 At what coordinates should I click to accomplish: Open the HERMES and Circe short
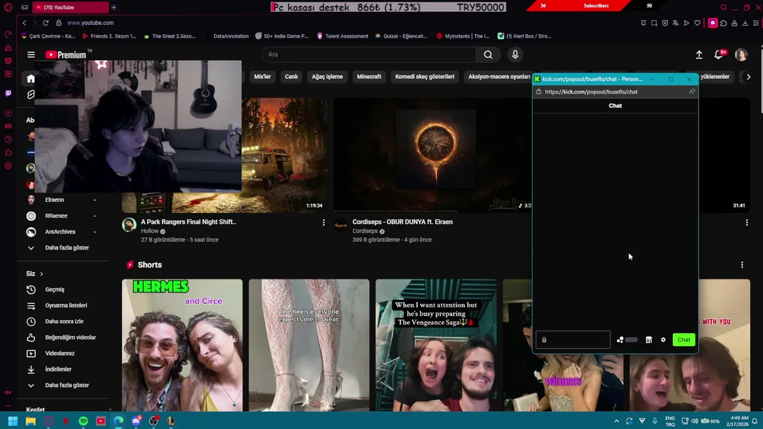[182, 345]
